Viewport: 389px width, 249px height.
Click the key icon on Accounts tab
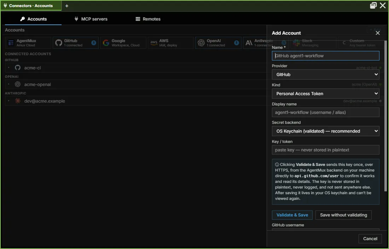[22, 19]
